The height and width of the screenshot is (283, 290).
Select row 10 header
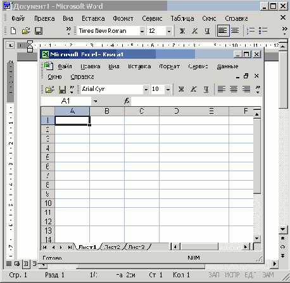click(x=48, y=203)
